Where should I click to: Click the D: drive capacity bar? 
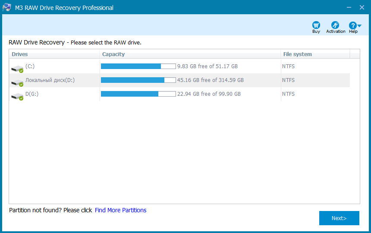(x=138, y=80)
